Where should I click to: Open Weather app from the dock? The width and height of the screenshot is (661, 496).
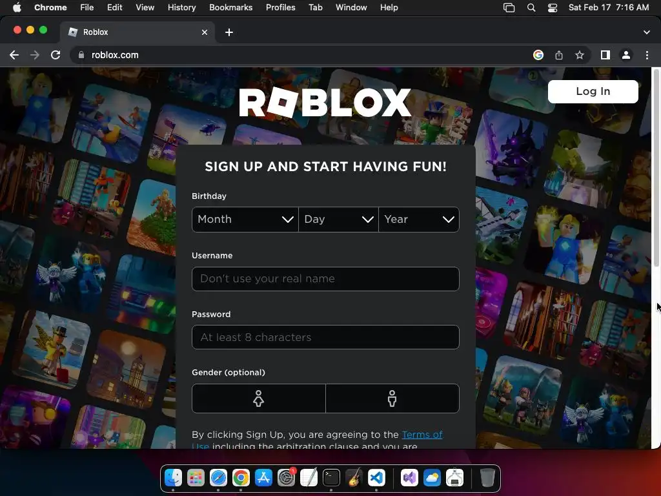[x=432, y=477]
